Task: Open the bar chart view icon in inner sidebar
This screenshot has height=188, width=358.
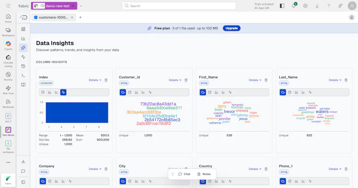Action: (23, 38)
